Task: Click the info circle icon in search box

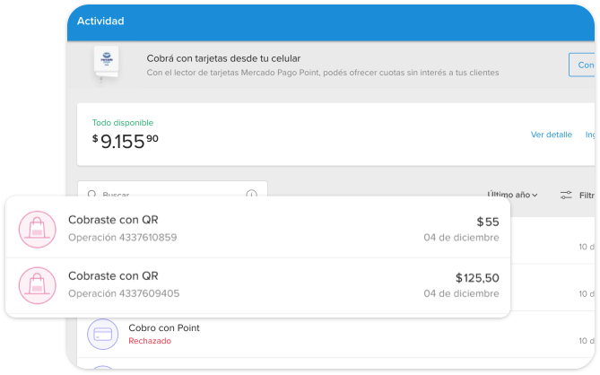Action: 251,194
